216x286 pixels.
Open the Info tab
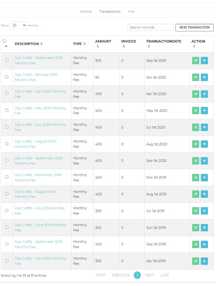tap(131, 11)
